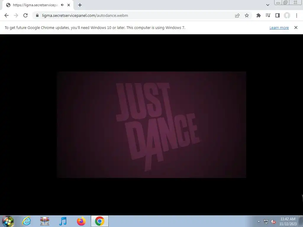Dismiss the Windows 7 update notice
The width and height of the screenshot is (303, 227).
[x=296, y=27]
